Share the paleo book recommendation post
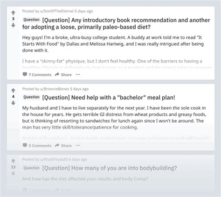Viewport: 221px width, 197px height. (x=63, y=75)
